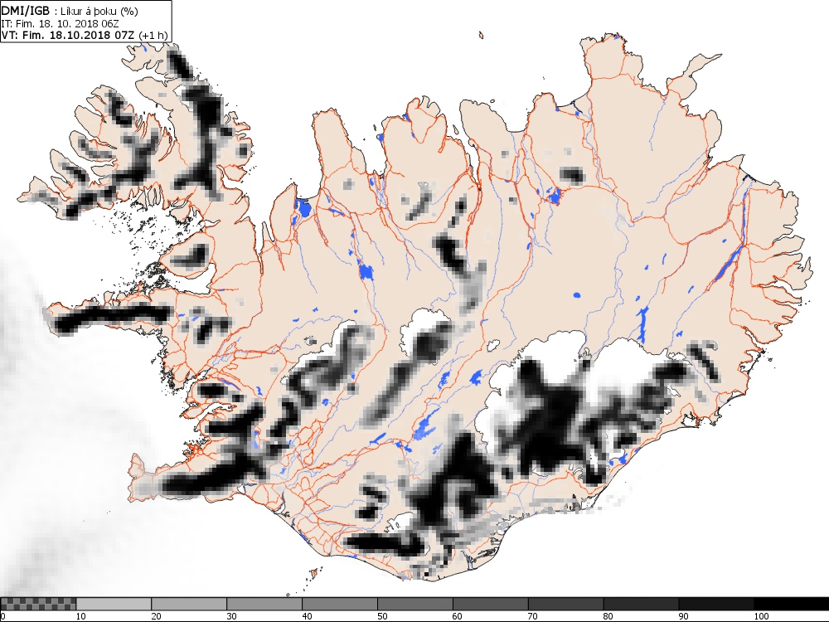Click the checkered 0–10 legend swatch
This screenshot has width=829, height=622.
(38, 604)
